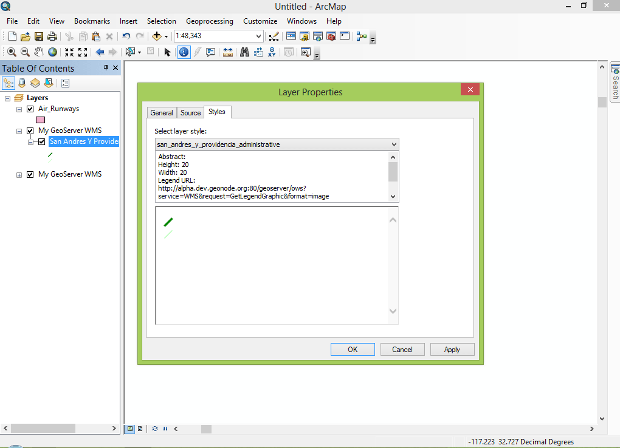Click the Add Data plus icon
This screenshot has width=620, height=448.
tap(157, 36)
